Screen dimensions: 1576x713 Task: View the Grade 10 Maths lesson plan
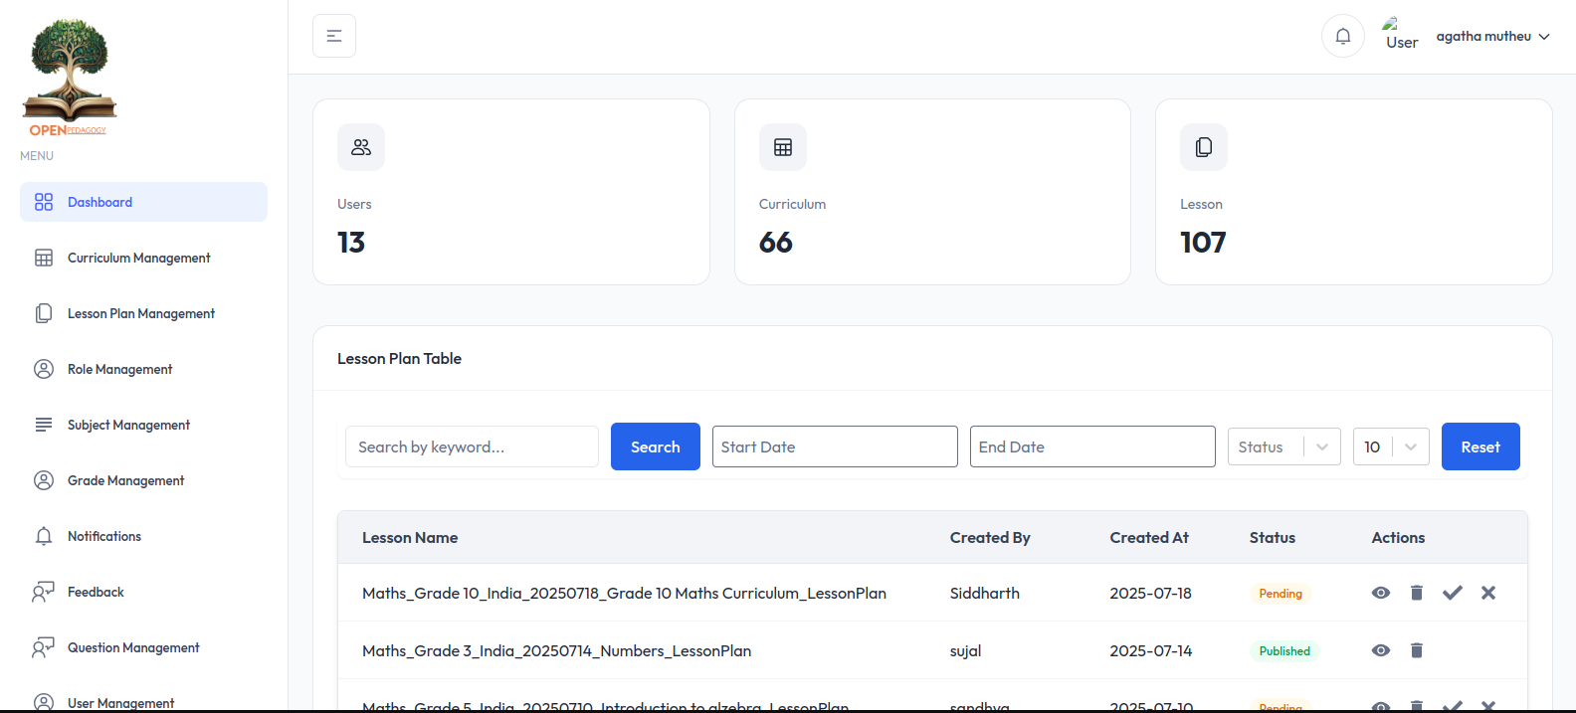1381,593
